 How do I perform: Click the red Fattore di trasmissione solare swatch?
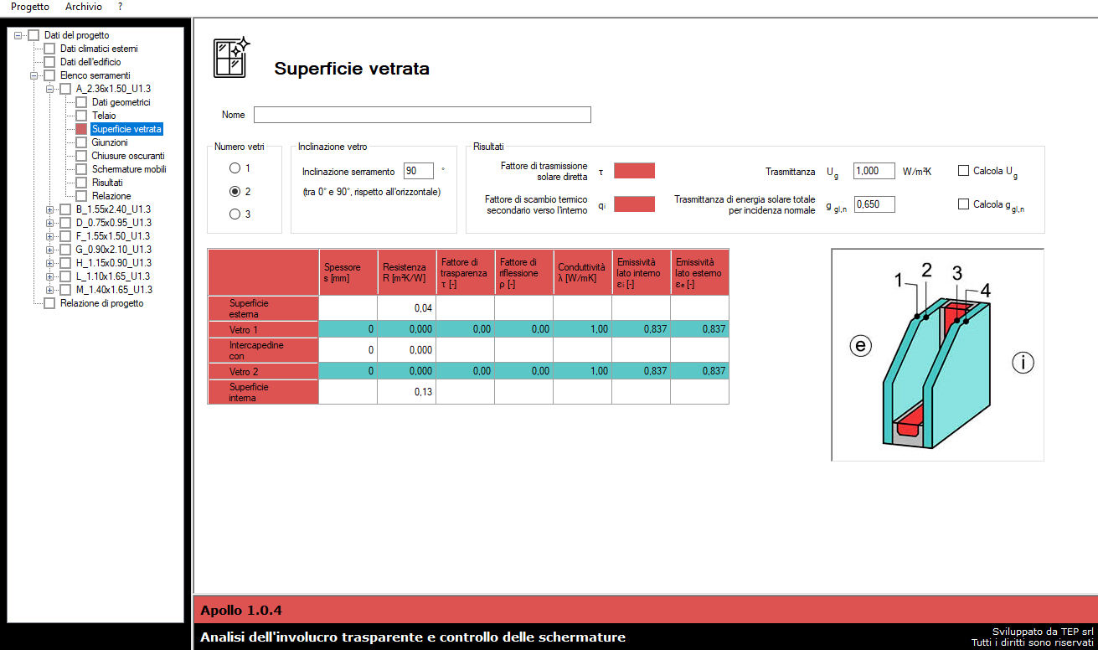pos(634,171)
